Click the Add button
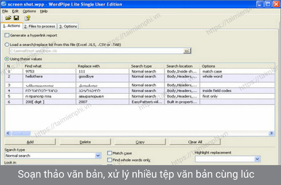 [30, 142]
